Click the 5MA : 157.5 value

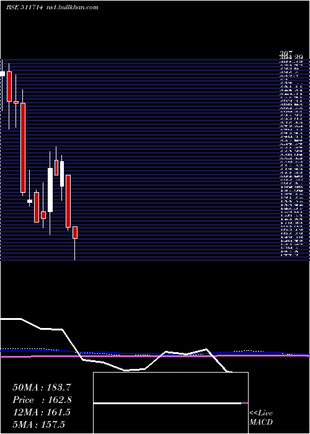[x=38, y=424]
